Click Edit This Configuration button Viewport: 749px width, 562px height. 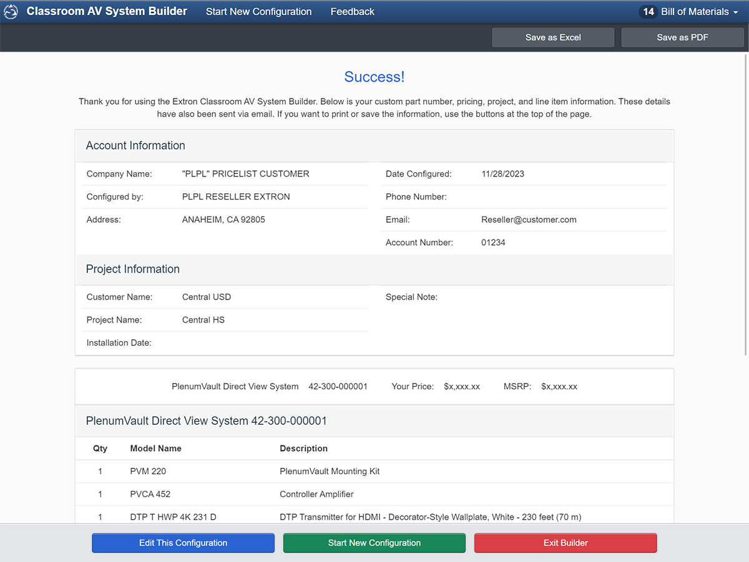[x=183, y=543]
